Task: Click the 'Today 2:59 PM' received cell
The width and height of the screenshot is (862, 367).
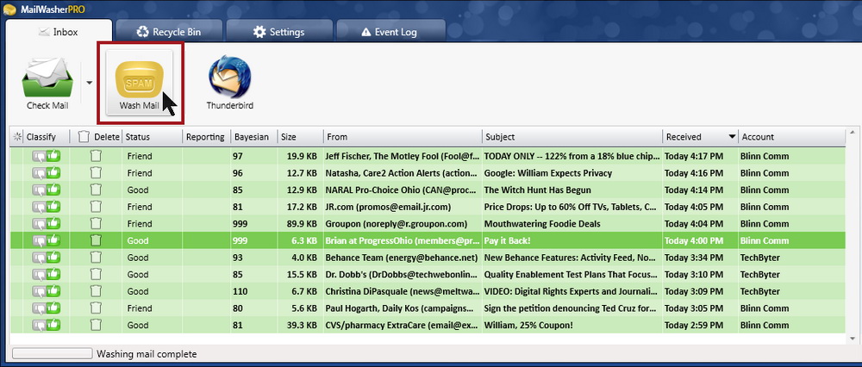Action: coord(694,326)
